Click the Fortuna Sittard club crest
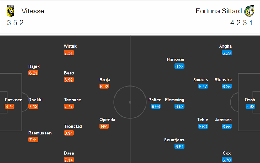Image resolution: width=260 pixels, height=163 pixels. pyautogui.click(x=248, y=11)
